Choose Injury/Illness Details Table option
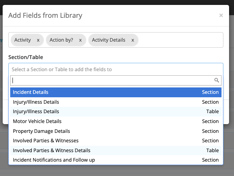This screenshot has height=176, width=234. [115, 111]
